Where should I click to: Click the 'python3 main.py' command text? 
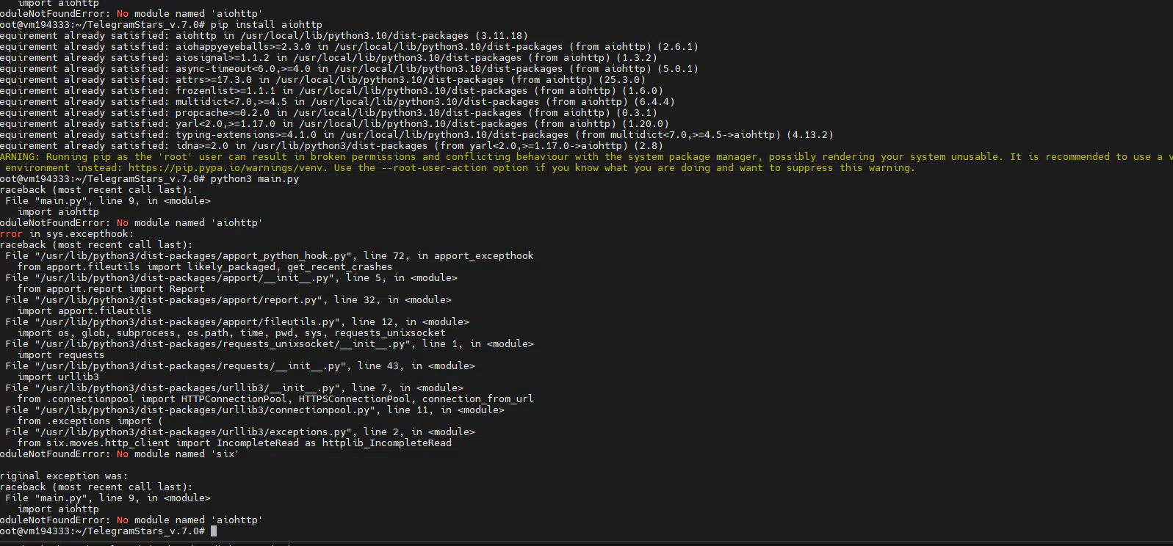[x=254, y=179]
